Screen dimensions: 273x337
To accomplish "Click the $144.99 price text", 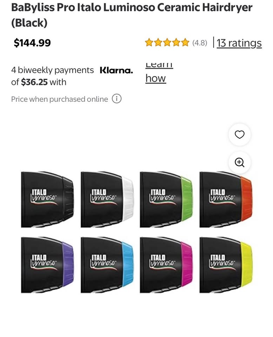I will point(32,42).
